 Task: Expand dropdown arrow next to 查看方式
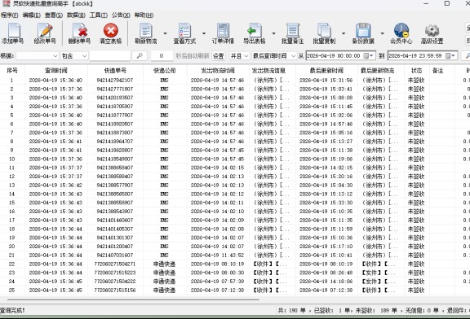[204, 33]
